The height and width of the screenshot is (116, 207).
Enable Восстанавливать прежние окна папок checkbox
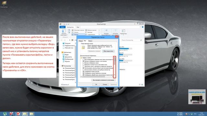click(x=83, y=60)
